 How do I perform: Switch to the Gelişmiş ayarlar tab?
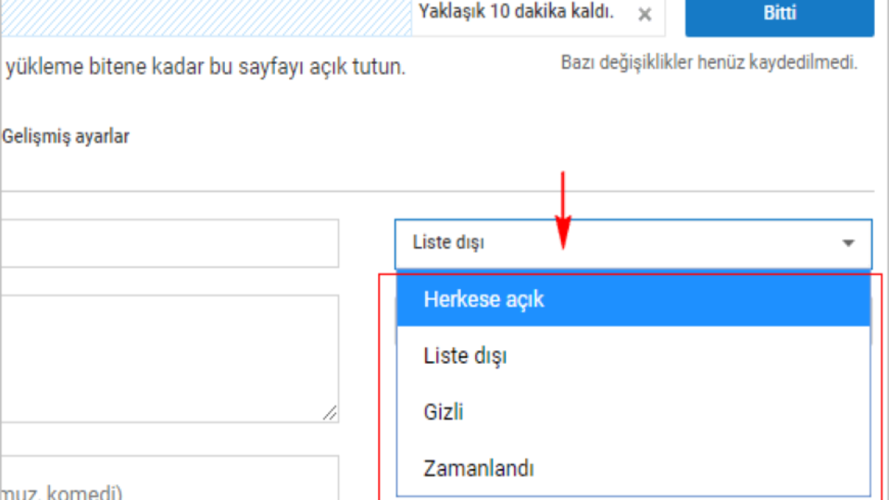[x=66, y=137]
